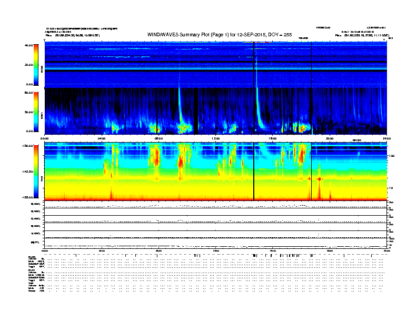The height and width of the screenshot is (322, 417).
Task: Click the -130.00 label on TNR color bar
Action: tap(28, 146)
